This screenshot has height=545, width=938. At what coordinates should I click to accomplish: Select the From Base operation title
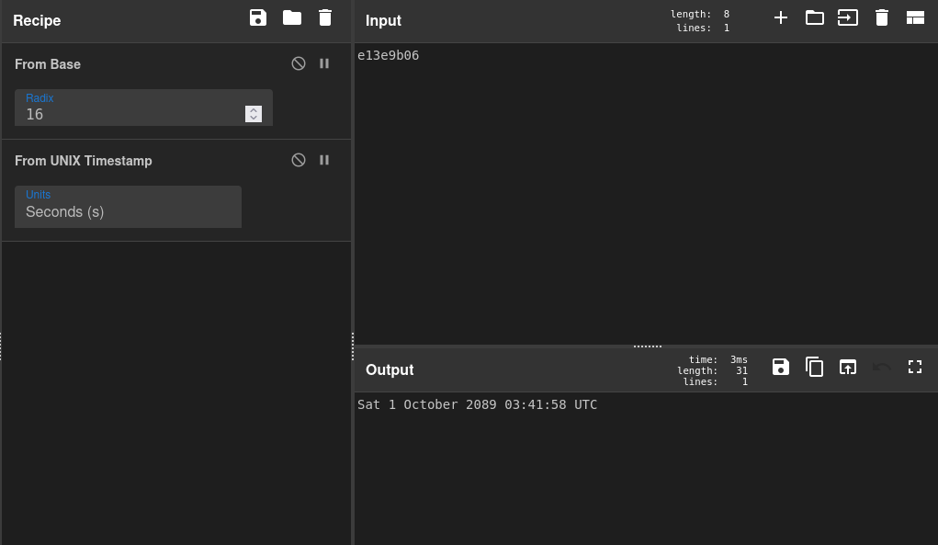[48, 64]
